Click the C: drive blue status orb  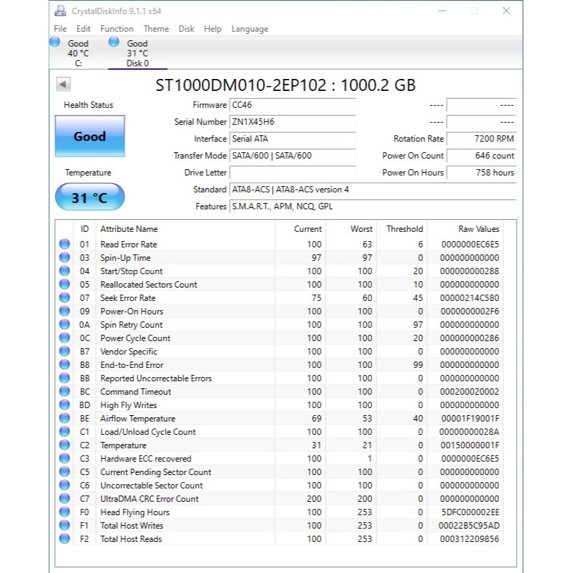pyautogui.click(x=55, y=42)
